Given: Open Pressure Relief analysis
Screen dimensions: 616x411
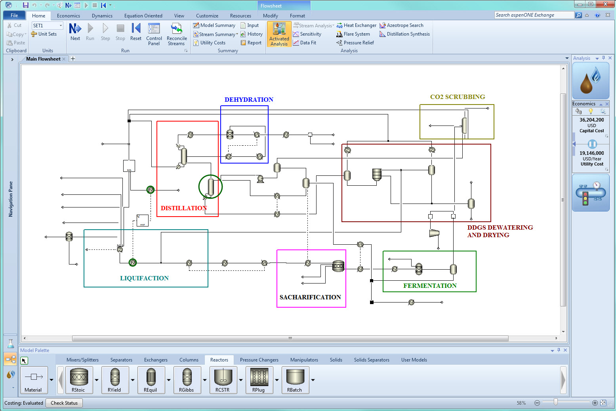Looking at the screenshot, I should (x=355, y=43).
